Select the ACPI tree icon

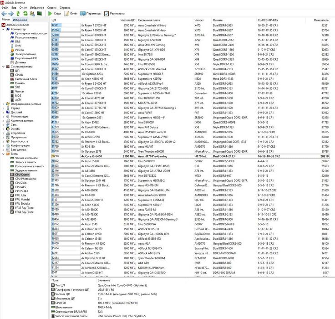pos(12,100)
